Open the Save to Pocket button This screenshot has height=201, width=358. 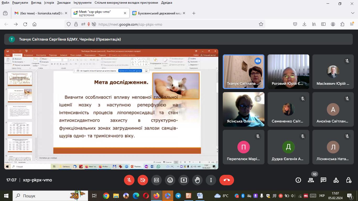pos(295,24)
